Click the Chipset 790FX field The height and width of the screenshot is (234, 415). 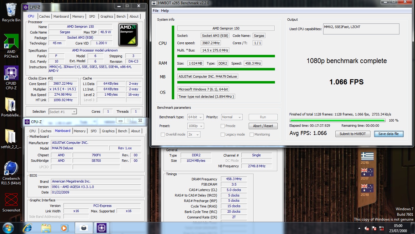[96, 155]
